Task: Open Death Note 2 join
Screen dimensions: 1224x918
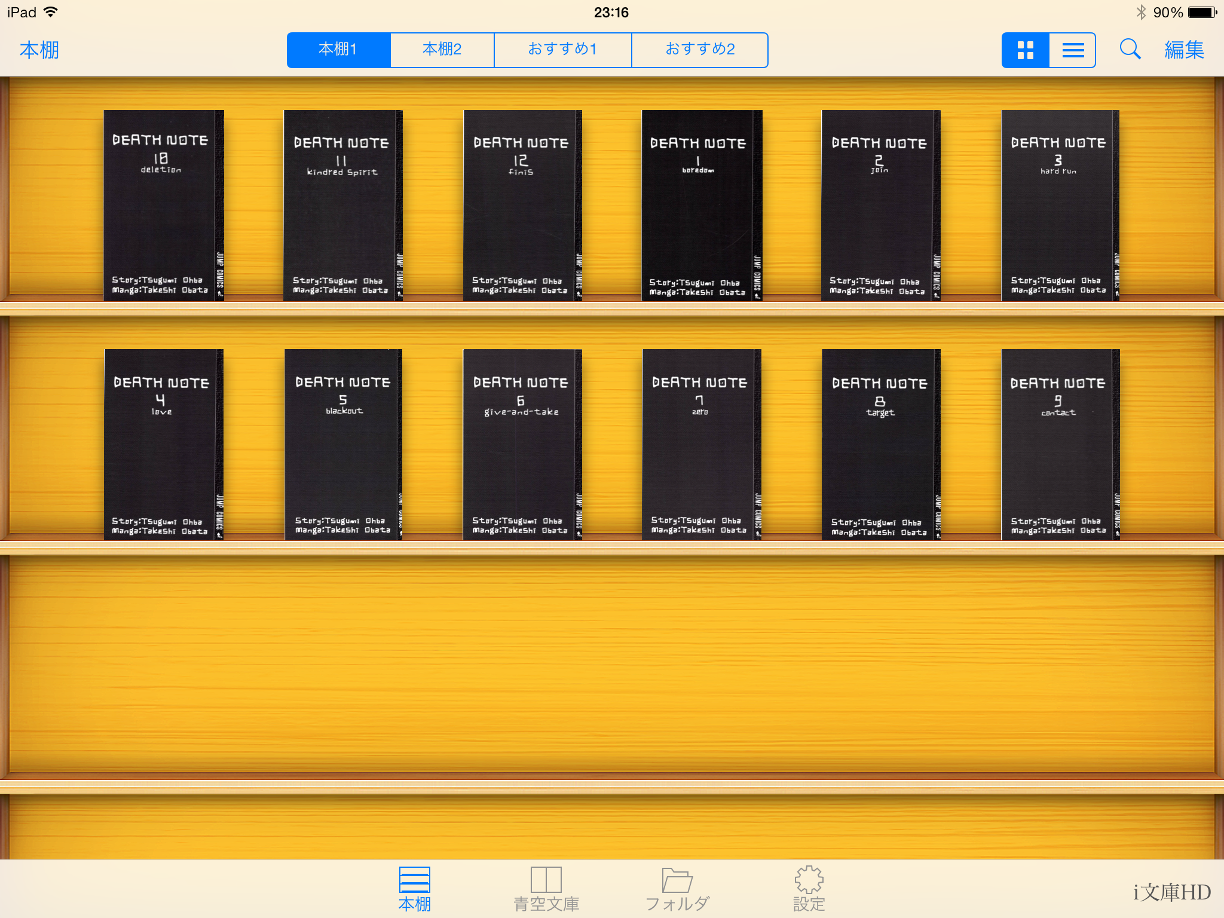Action: point(881,205)
